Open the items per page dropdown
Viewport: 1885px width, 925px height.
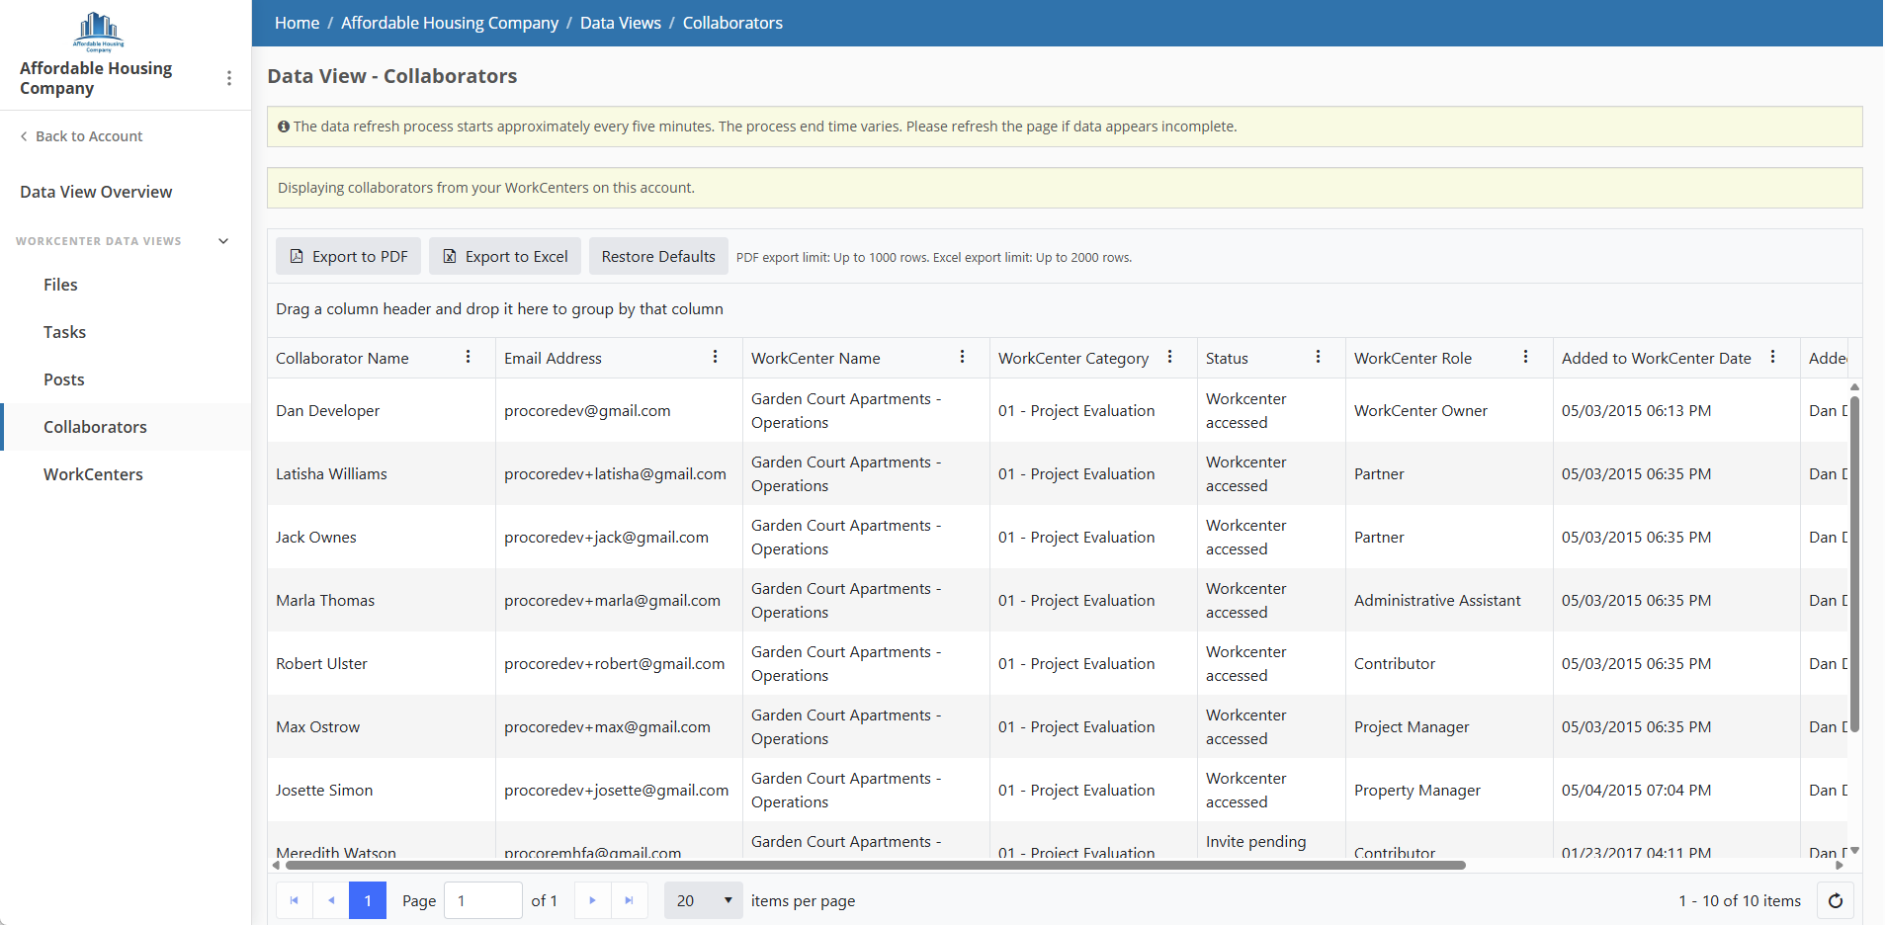pos(703,900)
